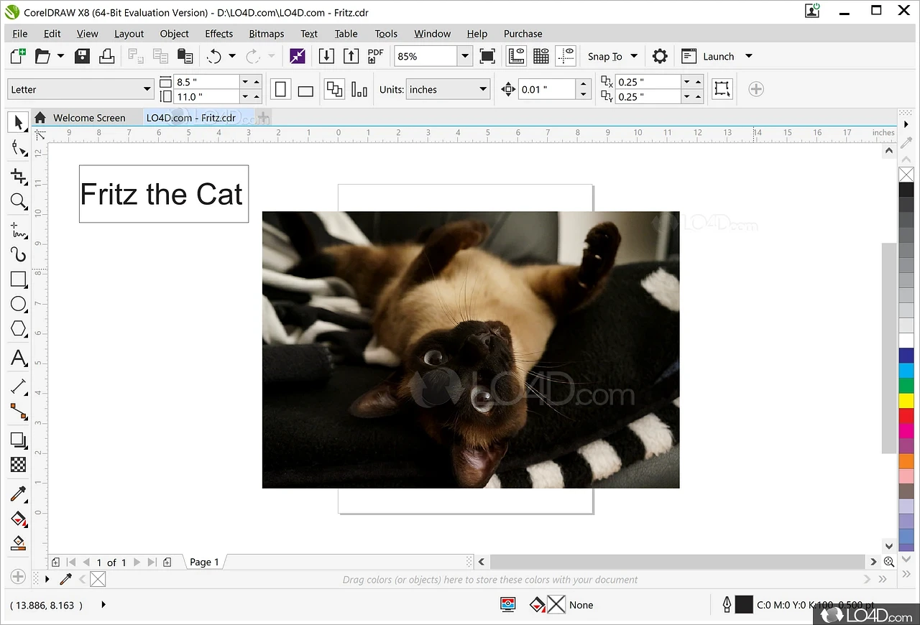
Task: Open the zoom level dropdown showing 85%
Action: (464, 55)
